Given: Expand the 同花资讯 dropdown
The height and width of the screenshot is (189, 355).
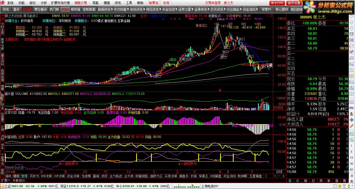Looking at the screenshot, I should (160, 9).
